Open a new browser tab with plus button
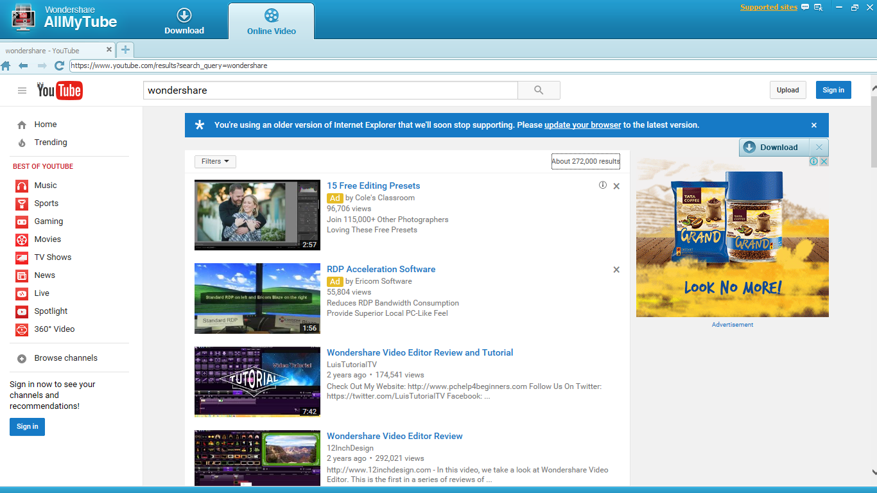877x493 pixels. click(125, 49)
